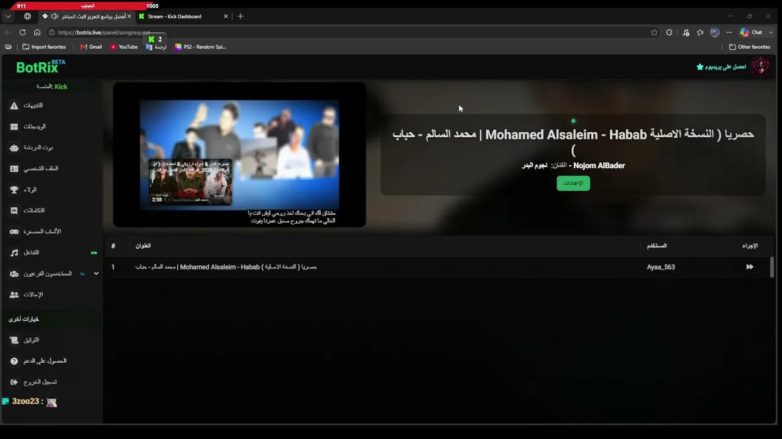Click the خيارات أخرى sidebar section heading
This screenshot has height=439, width=782.
(24, 319)
